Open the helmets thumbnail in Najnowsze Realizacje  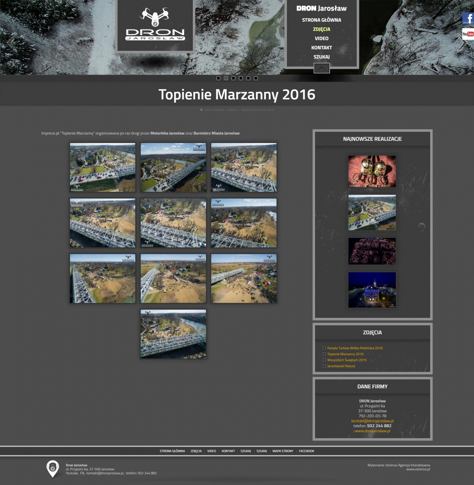point(372,171)
